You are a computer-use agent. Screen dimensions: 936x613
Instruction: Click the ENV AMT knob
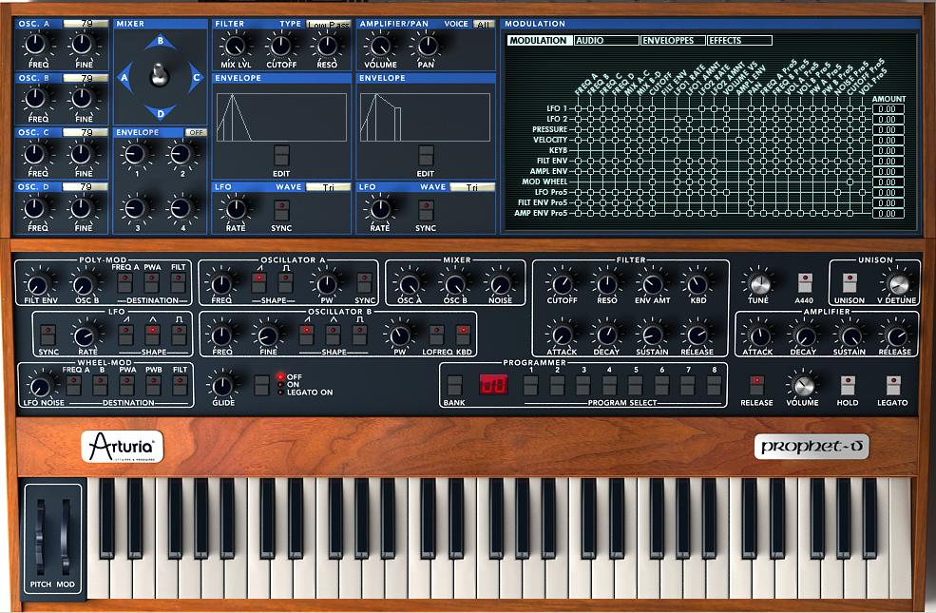[652, 285]
